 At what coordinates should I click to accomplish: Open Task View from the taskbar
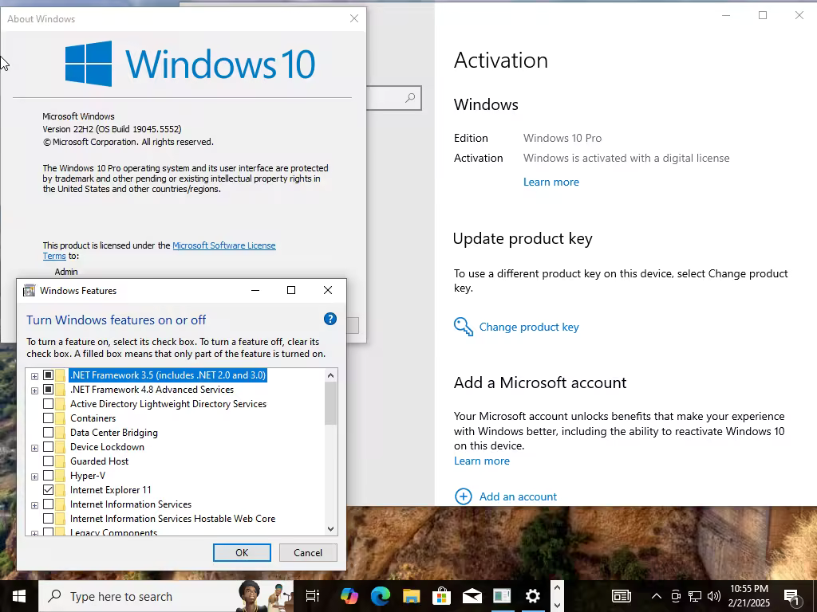313,596
